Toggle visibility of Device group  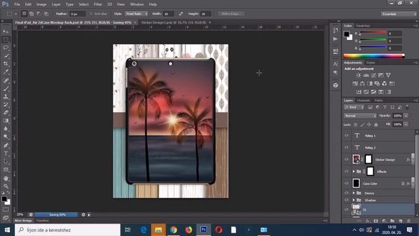pos(346,193)
